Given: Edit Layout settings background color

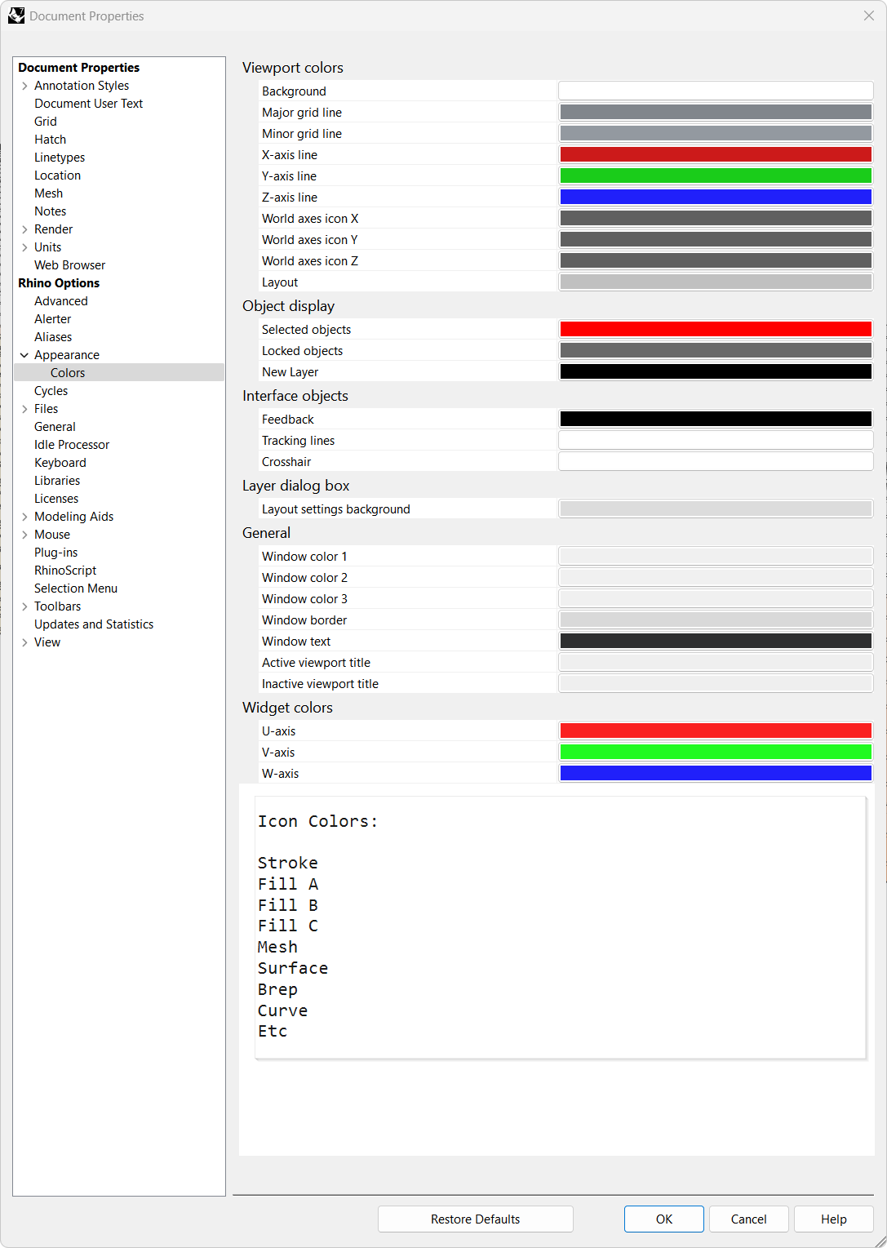Looking at the screenshot, I should point(716,509).
